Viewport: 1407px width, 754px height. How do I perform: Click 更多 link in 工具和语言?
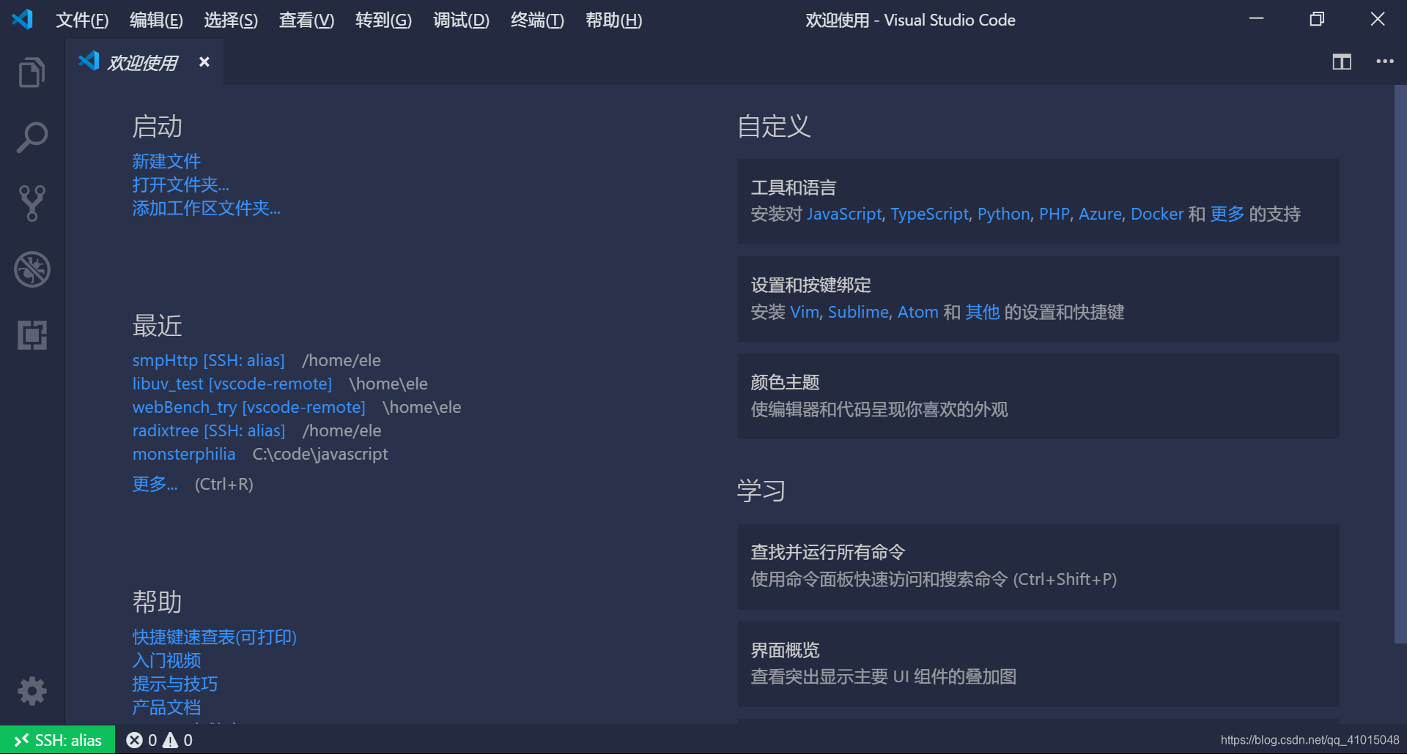pos(1227,214)
